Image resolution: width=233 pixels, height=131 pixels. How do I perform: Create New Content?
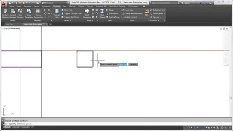click(20, 13)
